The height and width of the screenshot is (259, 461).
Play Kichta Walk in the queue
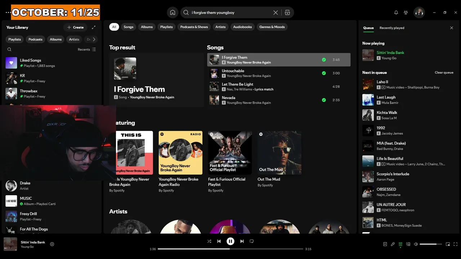point(408,115)
